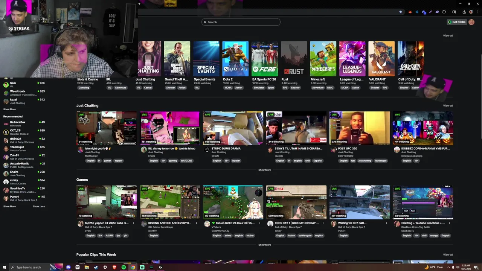Viewport: 482px width, 271px height.
Task: Open the Just Chatting section heading
Action: pos(87,105)
